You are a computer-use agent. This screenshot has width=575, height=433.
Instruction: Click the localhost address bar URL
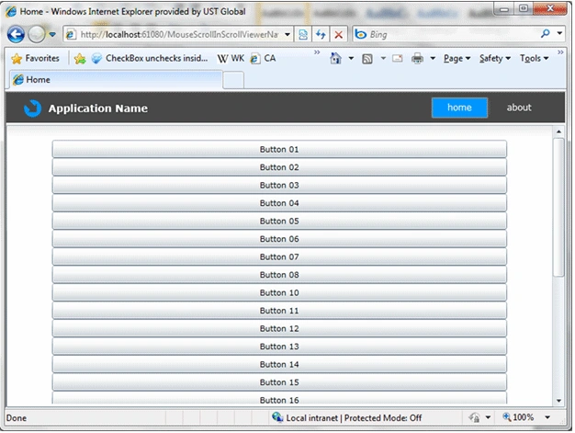click(178, 35)
